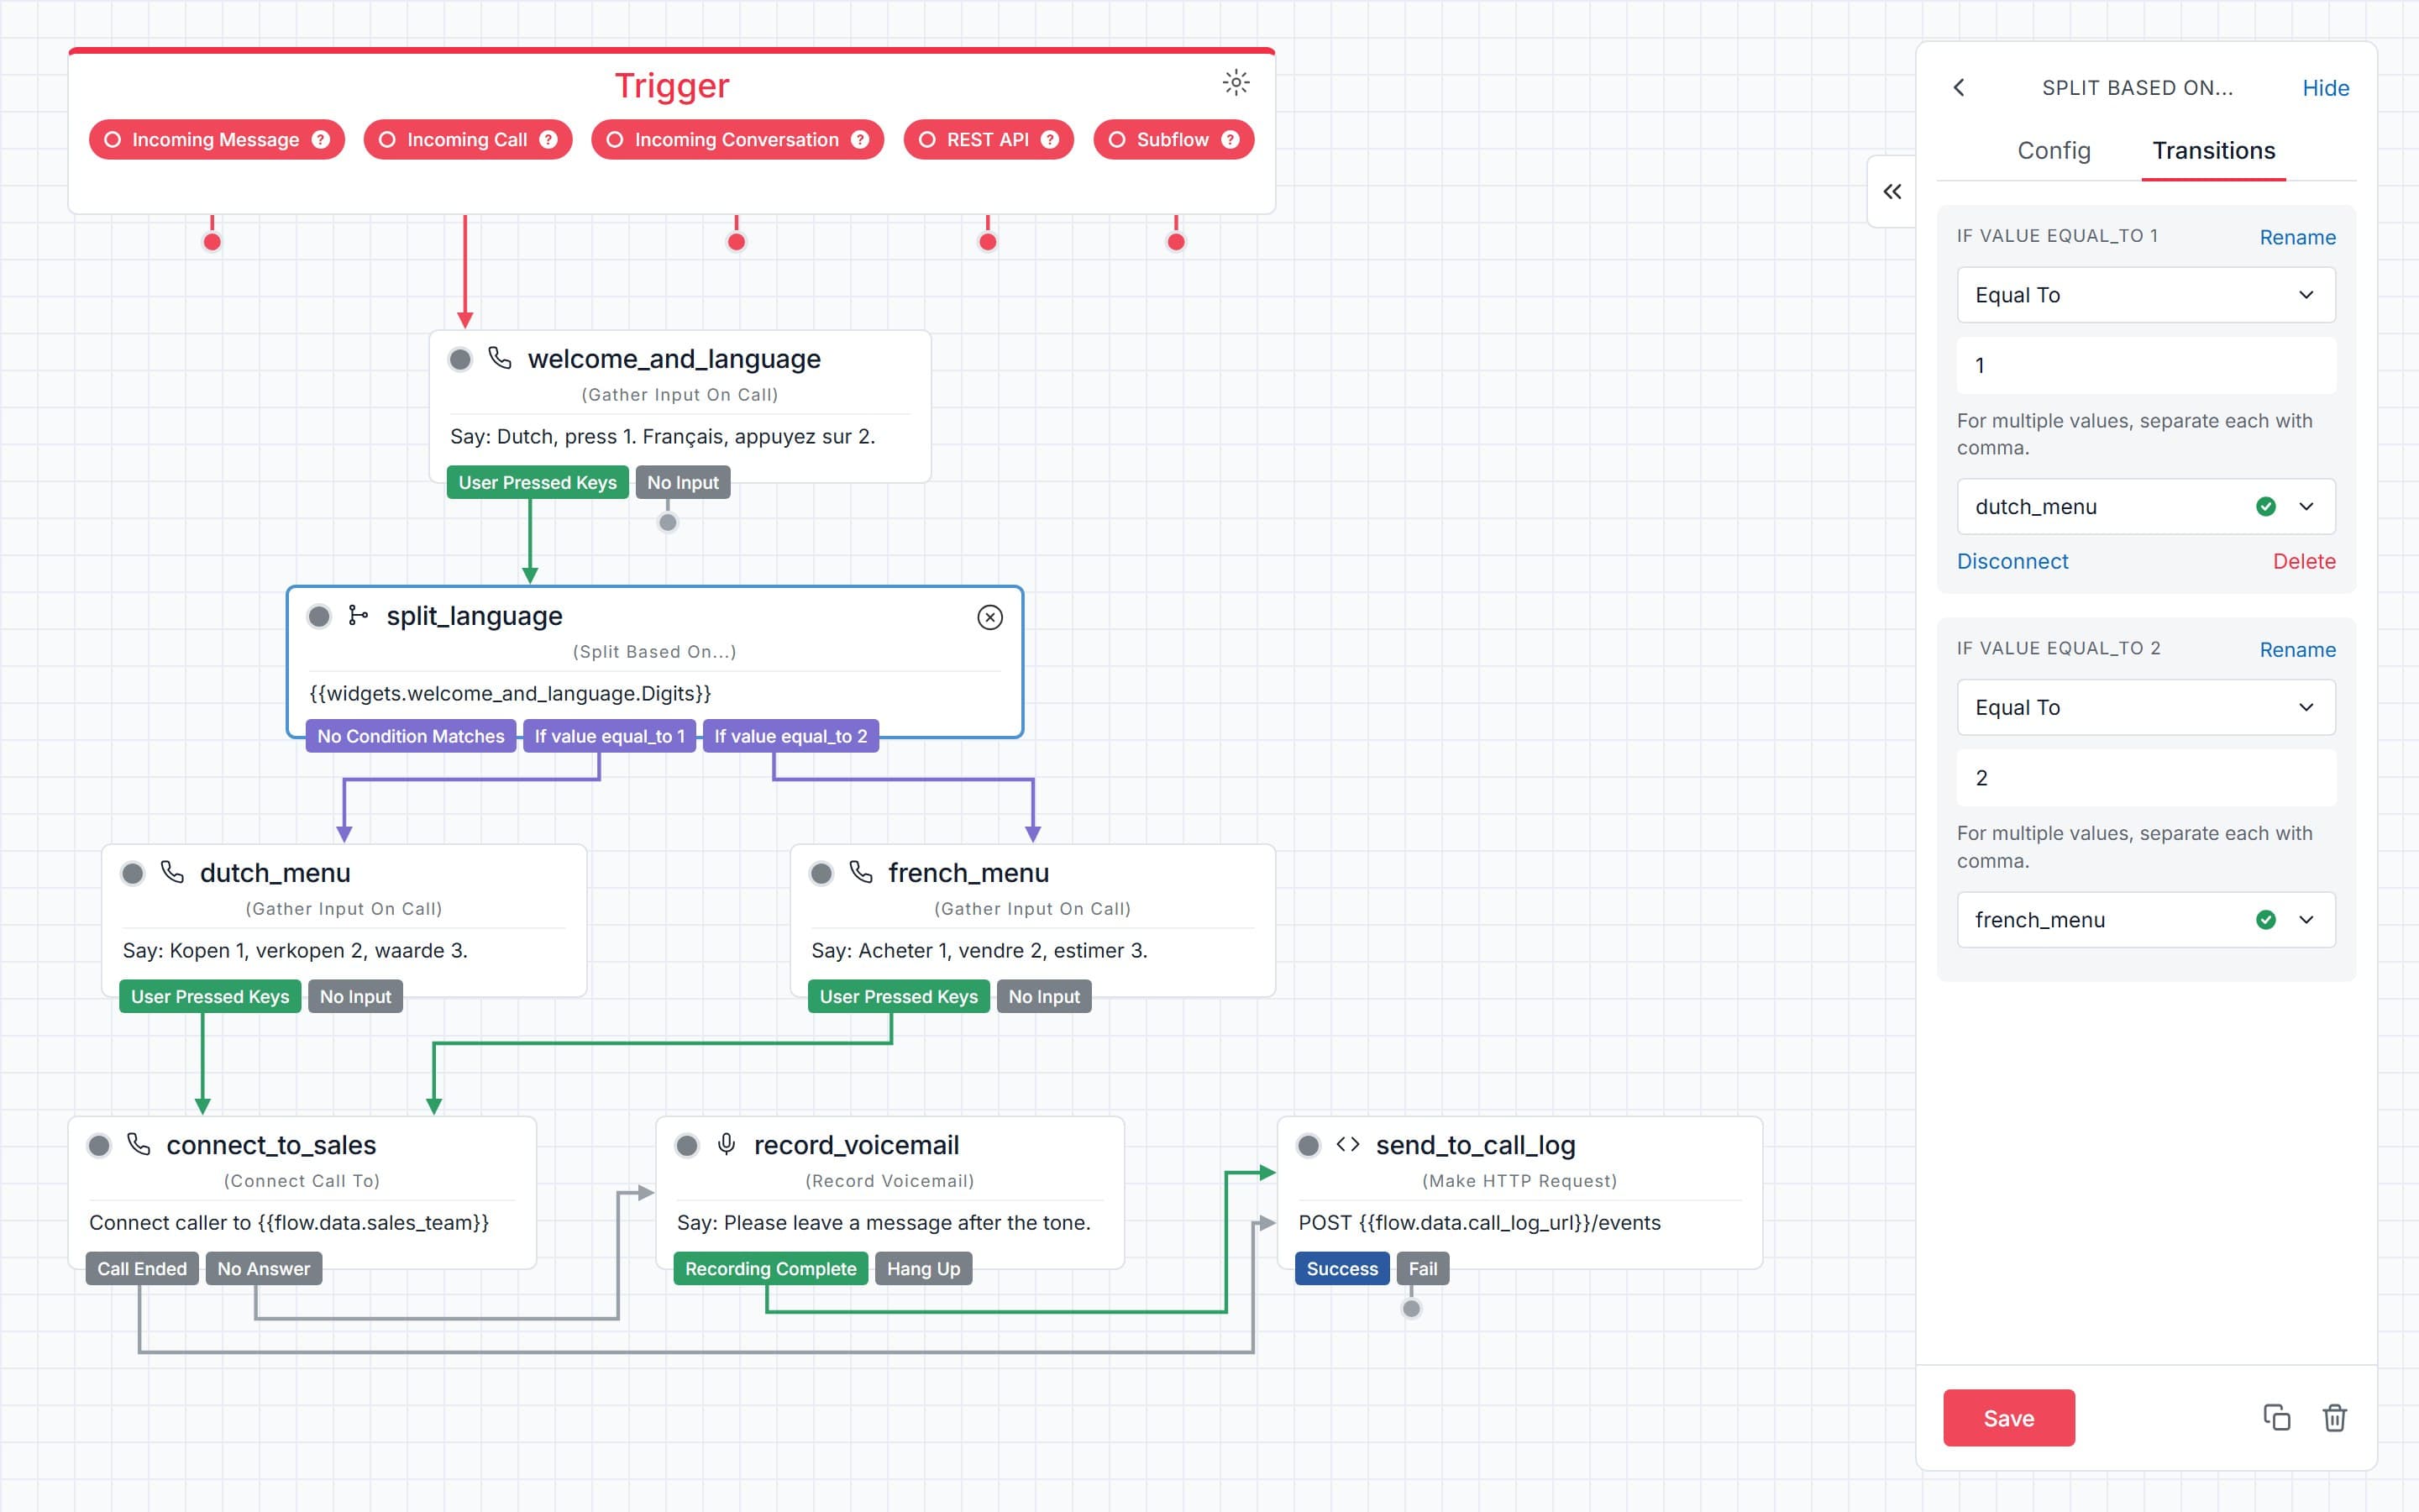Click grey status dot on send_to_call_log
2419x1512 pixels.
click(x=1308, y=1145)
